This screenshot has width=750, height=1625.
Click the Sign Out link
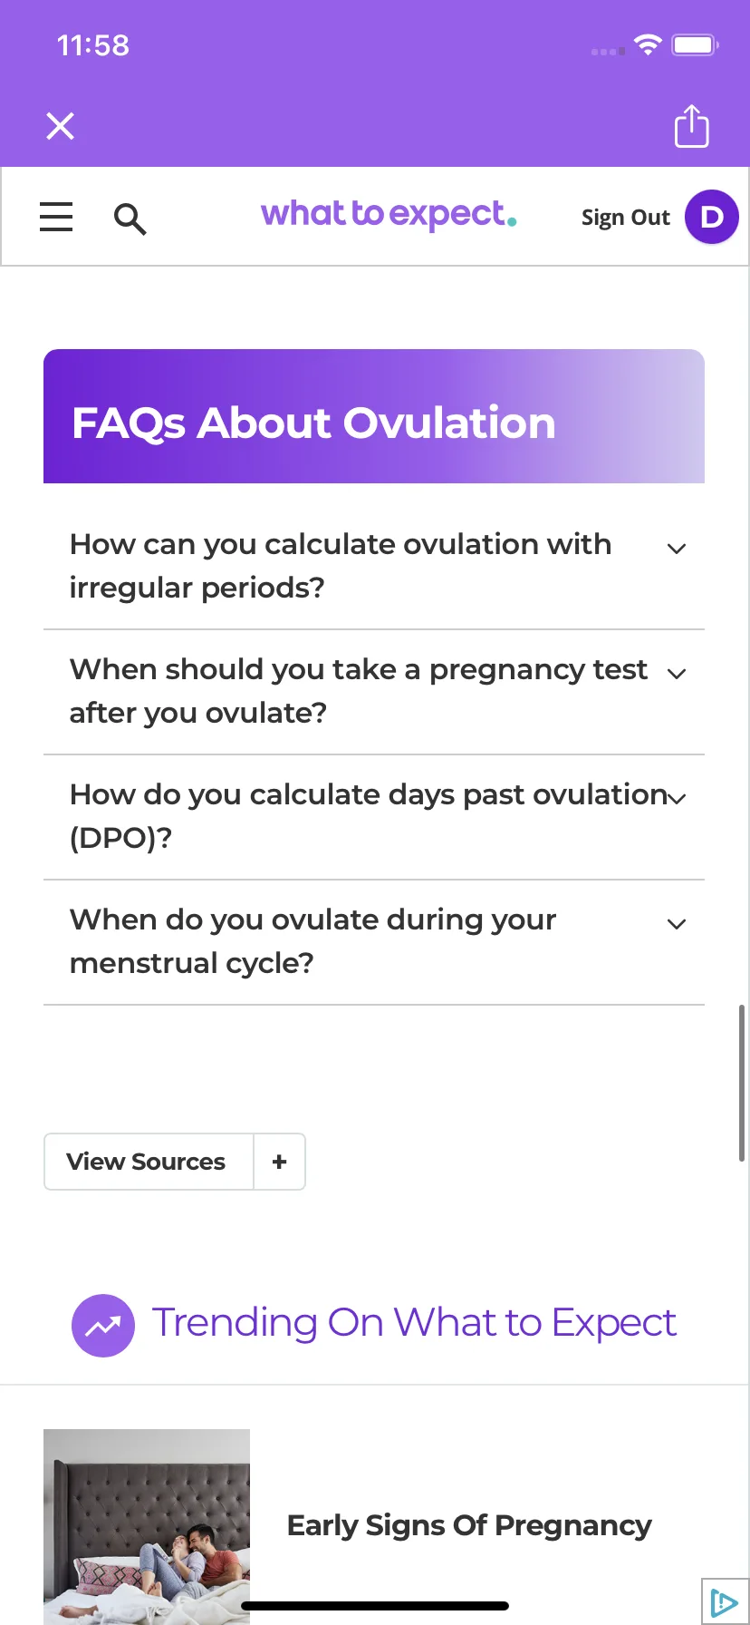(625, 218)
